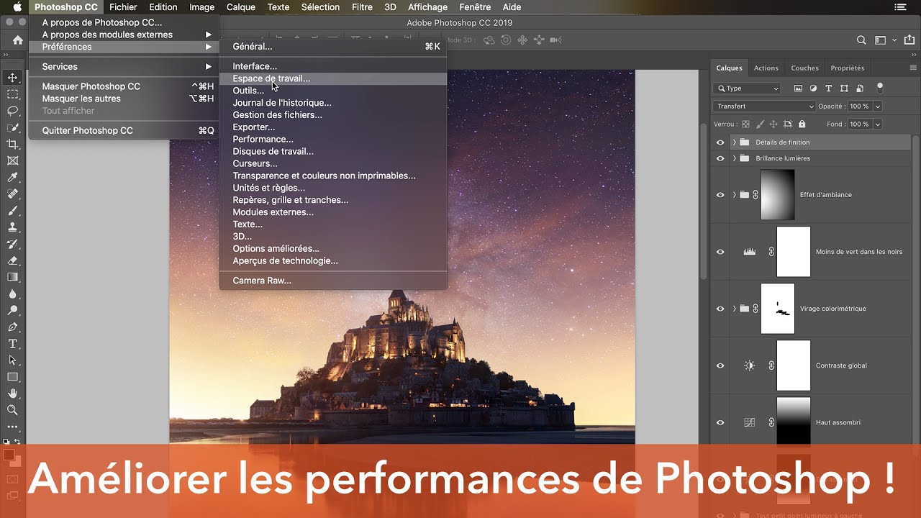Select the Rectangular Marquee tool

click(x=12, y=94)
